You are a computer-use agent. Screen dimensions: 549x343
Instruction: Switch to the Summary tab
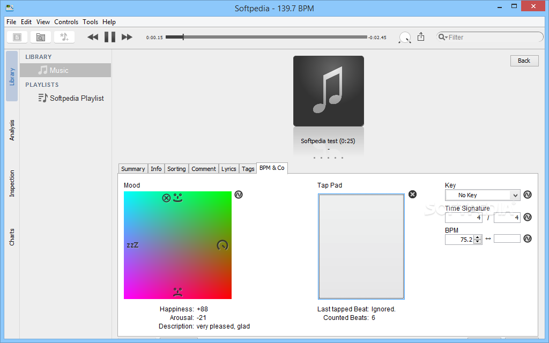[133, 169]
